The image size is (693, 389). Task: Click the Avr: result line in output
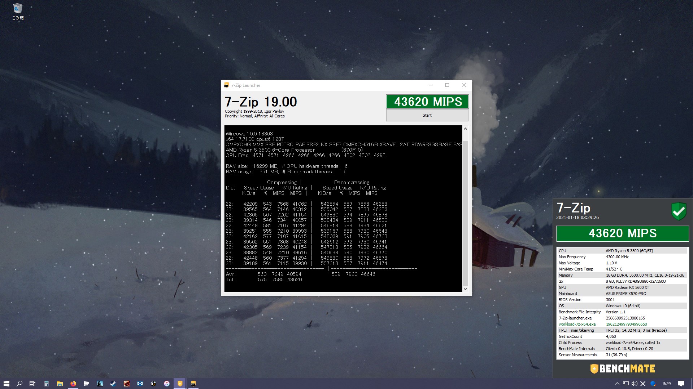(300, 274)
